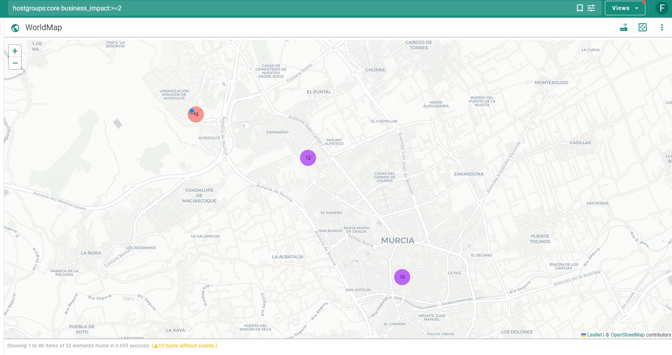This screenshot has height=355, width=672.
Task: Click the LA ÑORA map label
Action: (91, 253)
